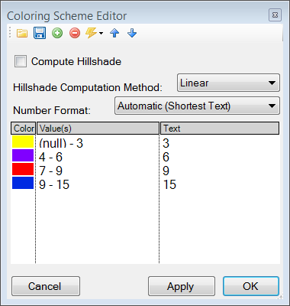Screen dimensions: 290x306
Task: Move selected break up with blue arrow
Action: click(114, 33)
